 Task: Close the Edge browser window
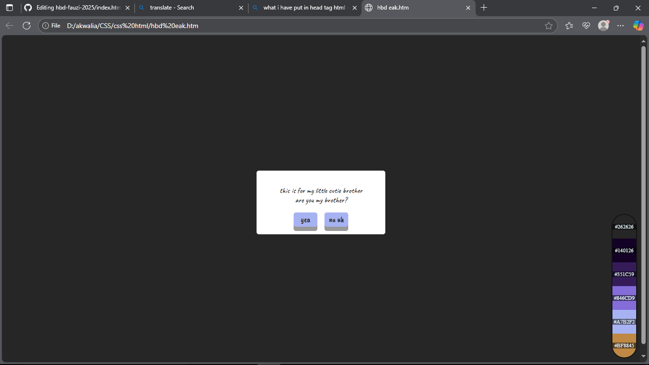pyautogui.click(x=638, y=8)
